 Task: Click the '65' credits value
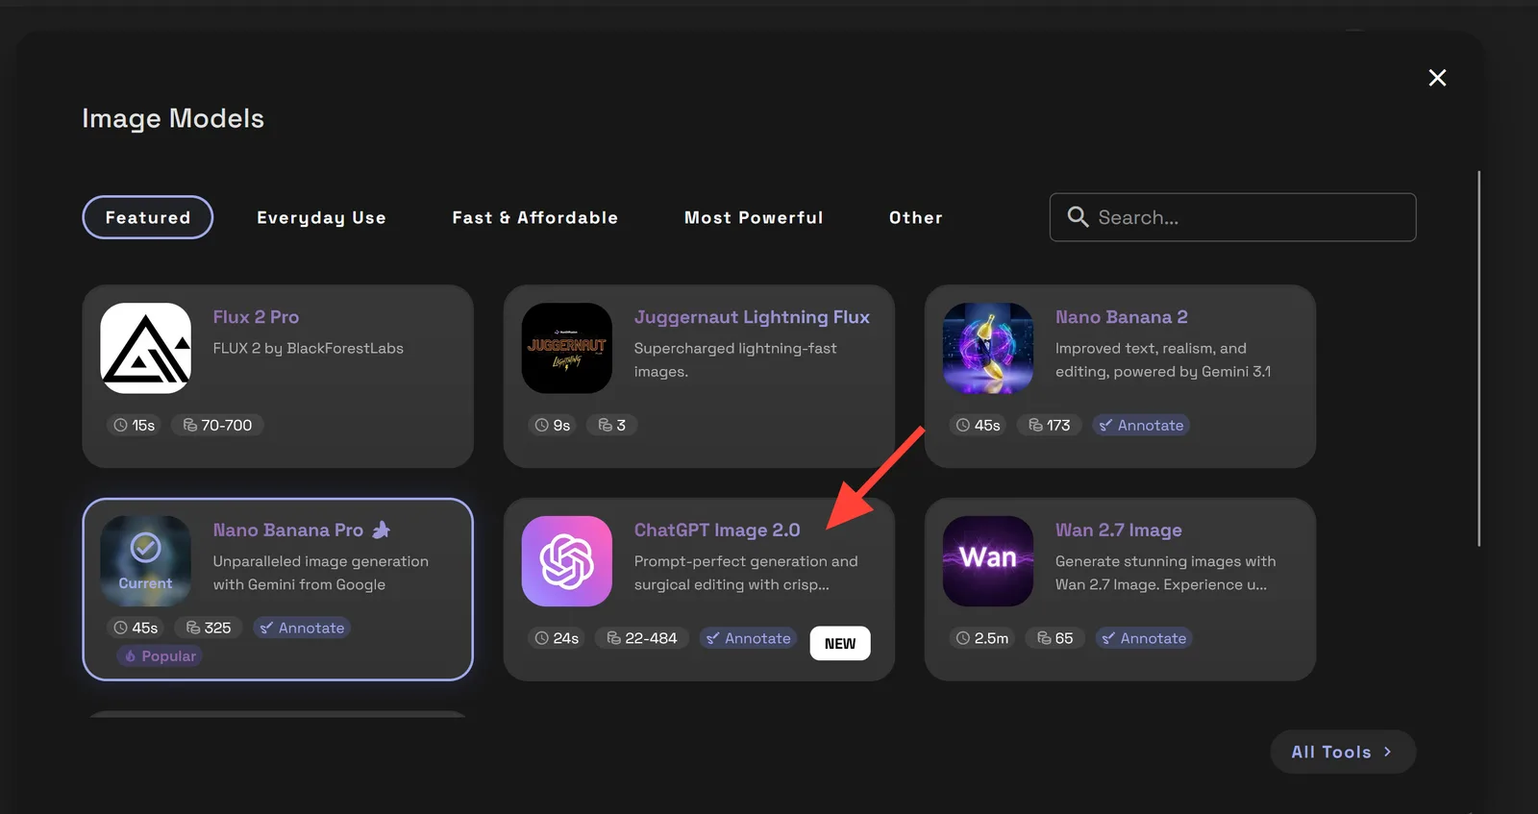[1064, 638]
